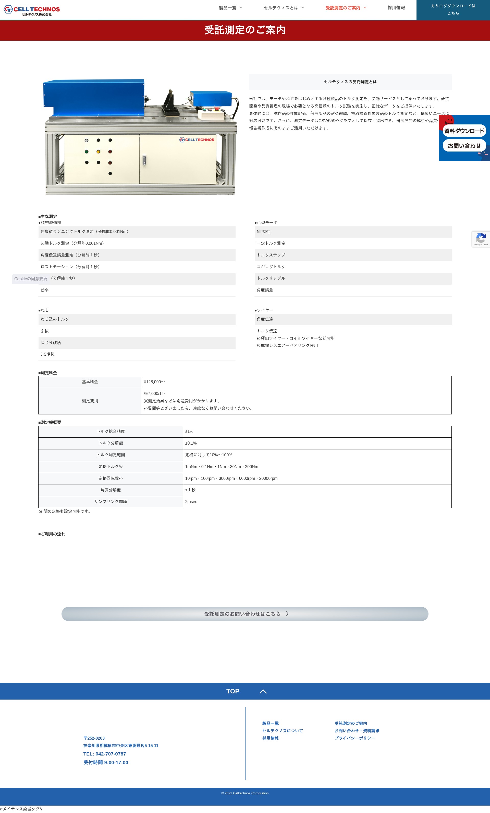490x813 pixels.
Task: Open footer link プライバシーポリシー
Action: coord(354,738)
